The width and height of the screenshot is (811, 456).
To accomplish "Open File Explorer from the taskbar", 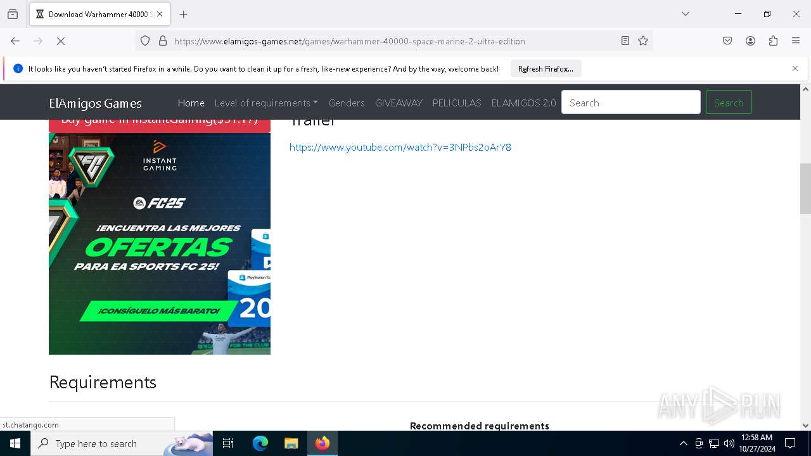I will coord(291,443).
